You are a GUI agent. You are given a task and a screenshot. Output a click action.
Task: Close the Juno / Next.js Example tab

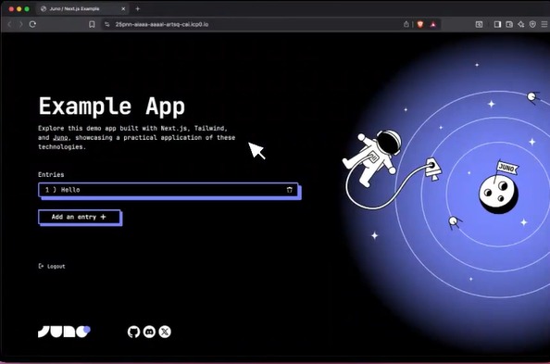point(123,8)
